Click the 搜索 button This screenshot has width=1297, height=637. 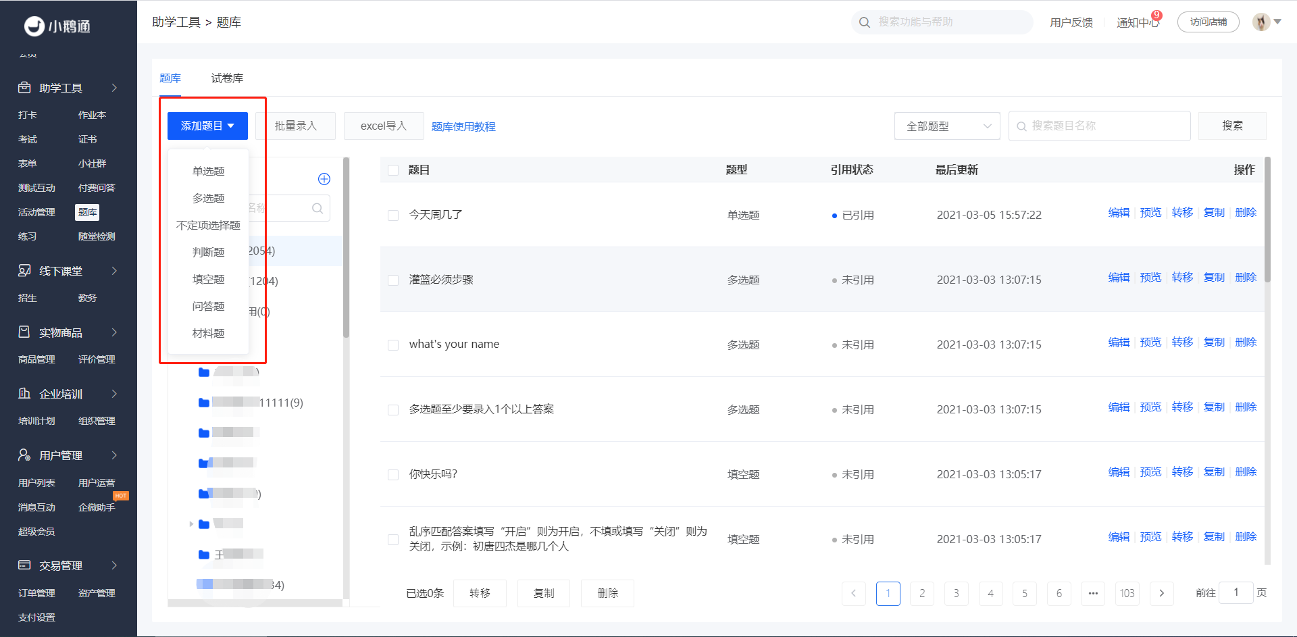(1232, 126)
